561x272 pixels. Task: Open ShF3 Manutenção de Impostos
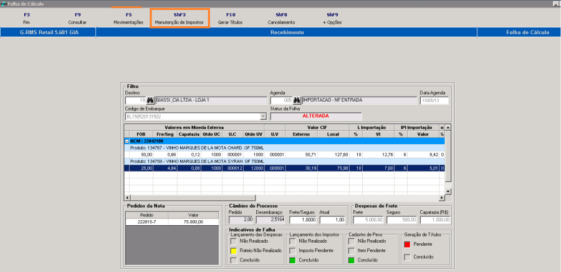pos(180,18)
